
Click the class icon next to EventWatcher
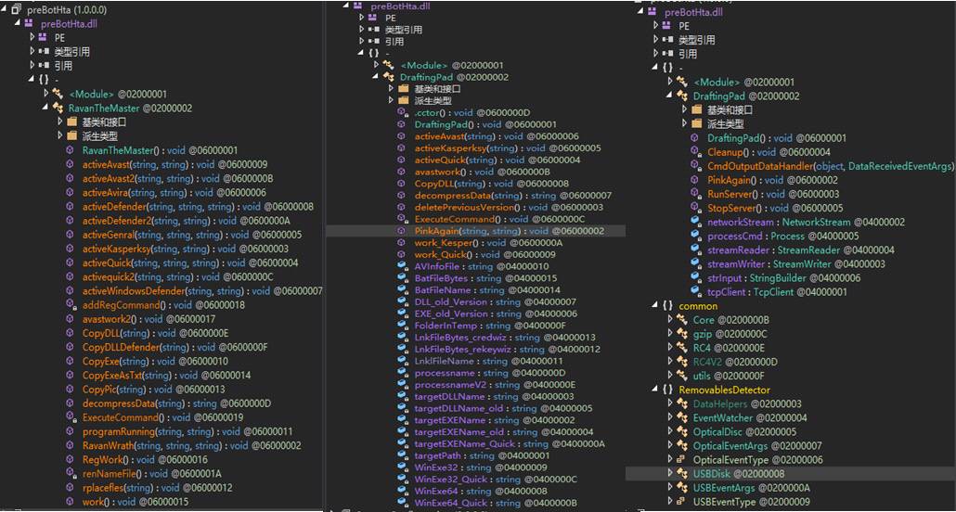(682, 417)
